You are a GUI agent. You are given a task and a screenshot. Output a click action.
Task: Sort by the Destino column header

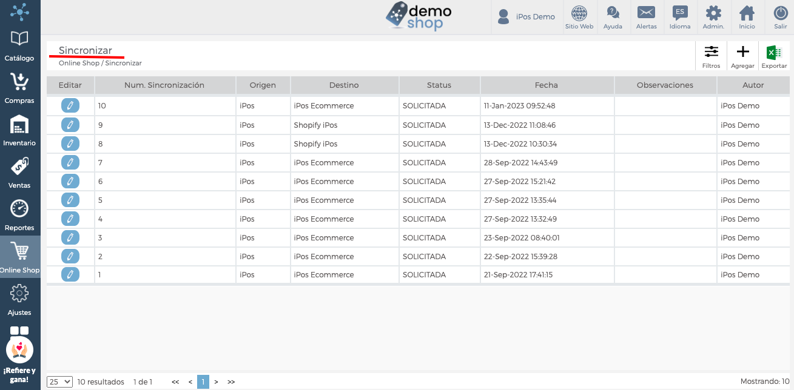point(344,85)
